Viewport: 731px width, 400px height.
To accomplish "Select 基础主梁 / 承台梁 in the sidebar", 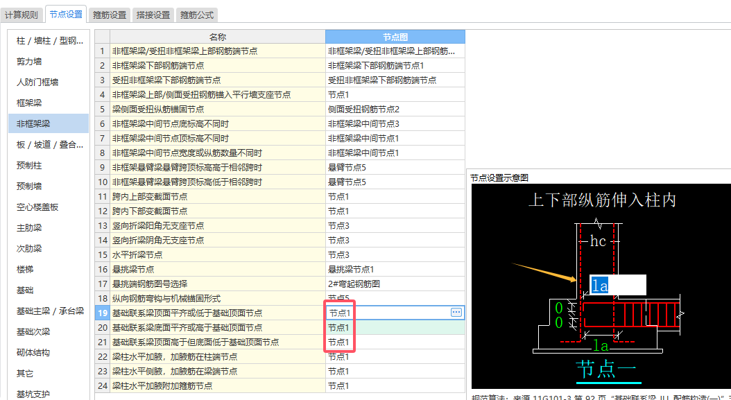I will click(49, 311).
